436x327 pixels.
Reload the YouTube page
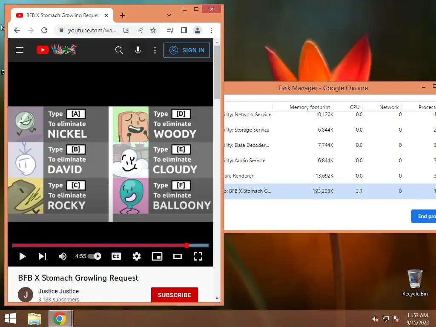point(44,30)
